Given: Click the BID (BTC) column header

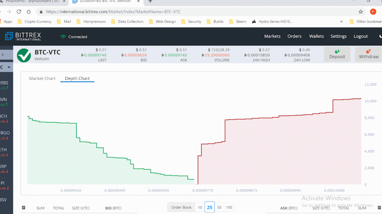Looking at the screenshot, I should pos(113,208).
